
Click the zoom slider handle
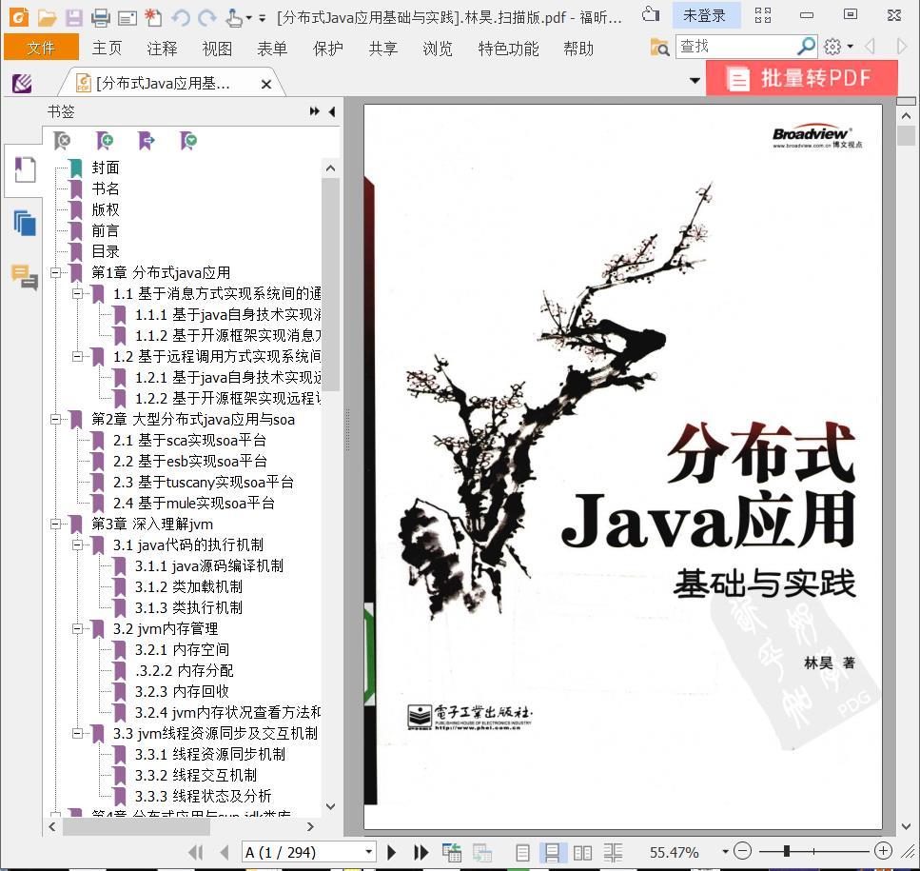(786, 851)
